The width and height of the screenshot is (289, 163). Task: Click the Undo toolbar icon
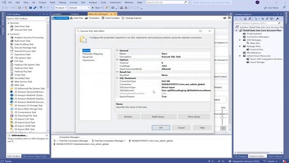(41, 8)
